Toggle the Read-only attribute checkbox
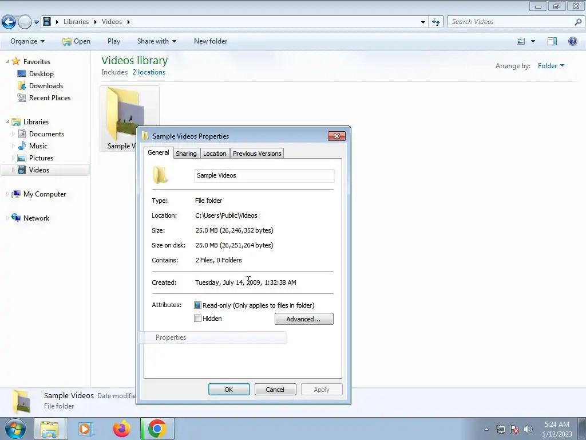The width and height of the screenshot is (586, 440). [197, 305]
